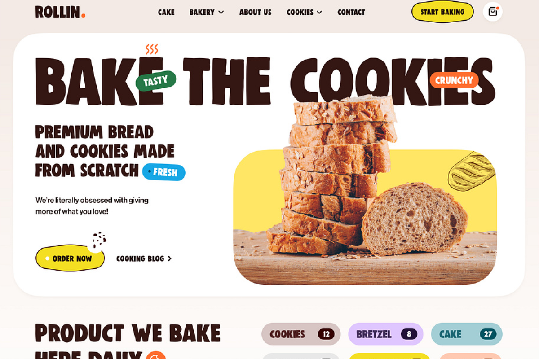Click the seeds badge above Order Now
Screen dimensions: 539x359
(x=99, y=240)
